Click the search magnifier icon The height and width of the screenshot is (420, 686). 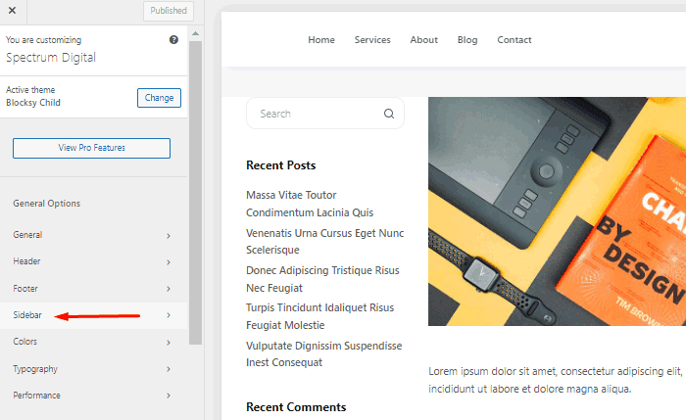coord(389,114)
